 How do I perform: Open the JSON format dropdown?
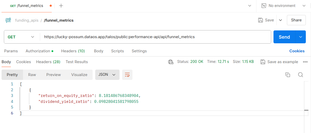[107, 75]
